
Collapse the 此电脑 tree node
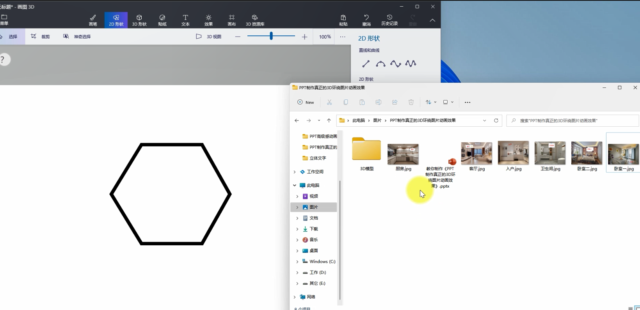click(x=295, y=186)
